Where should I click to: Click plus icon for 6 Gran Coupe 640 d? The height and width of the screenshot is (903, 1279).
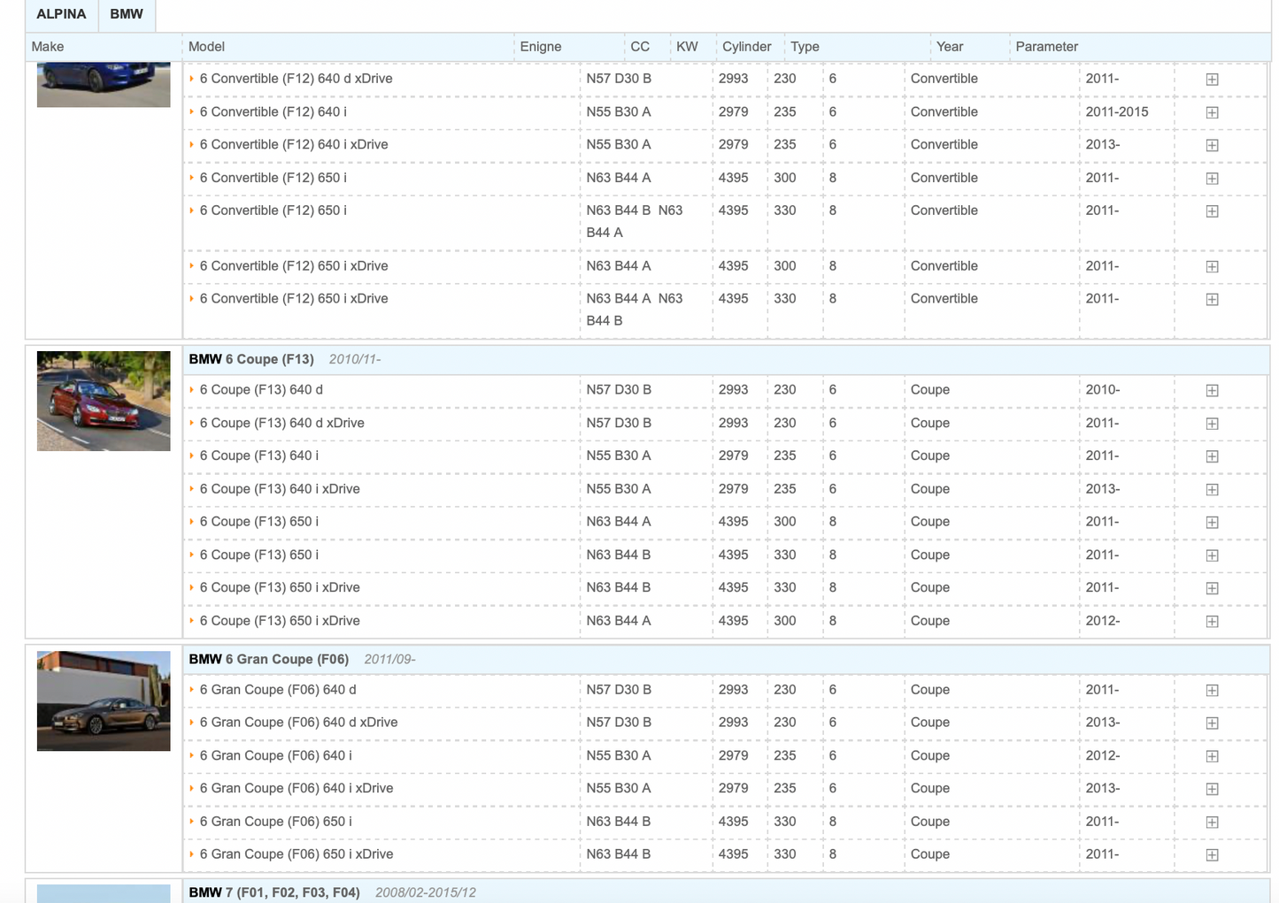click(x=1212, y=691)
